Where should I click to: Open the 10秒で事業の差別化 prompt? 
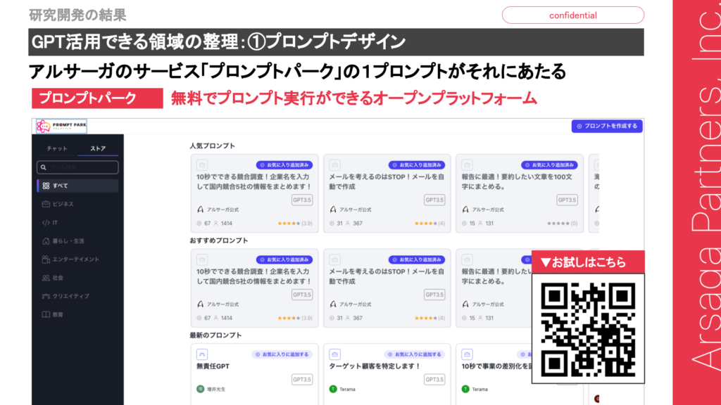[x=496, y=366]
